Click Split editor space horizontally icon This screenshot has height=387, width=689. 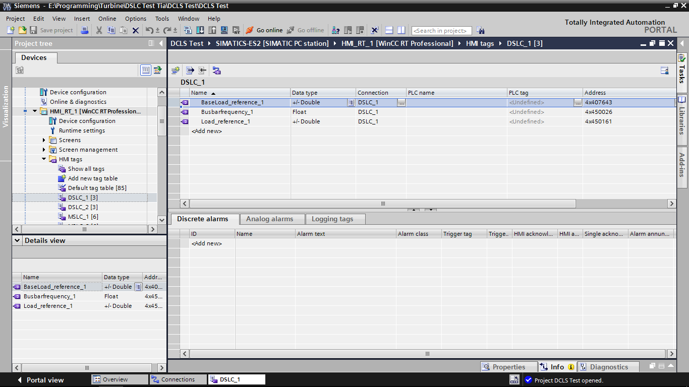click(x=389, y=30)
